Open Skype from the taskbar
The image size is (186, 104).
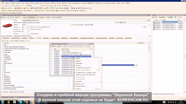pyautogui.click(x=21, y=102)
